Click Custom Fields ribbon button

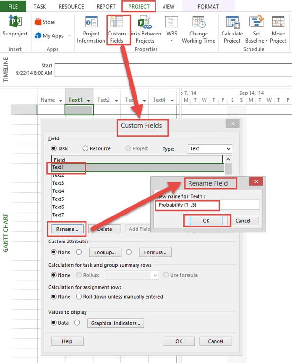click(x=117, y=30)
